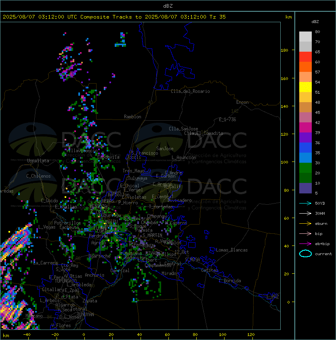Click the L_Vegas place label

point(47,227)
